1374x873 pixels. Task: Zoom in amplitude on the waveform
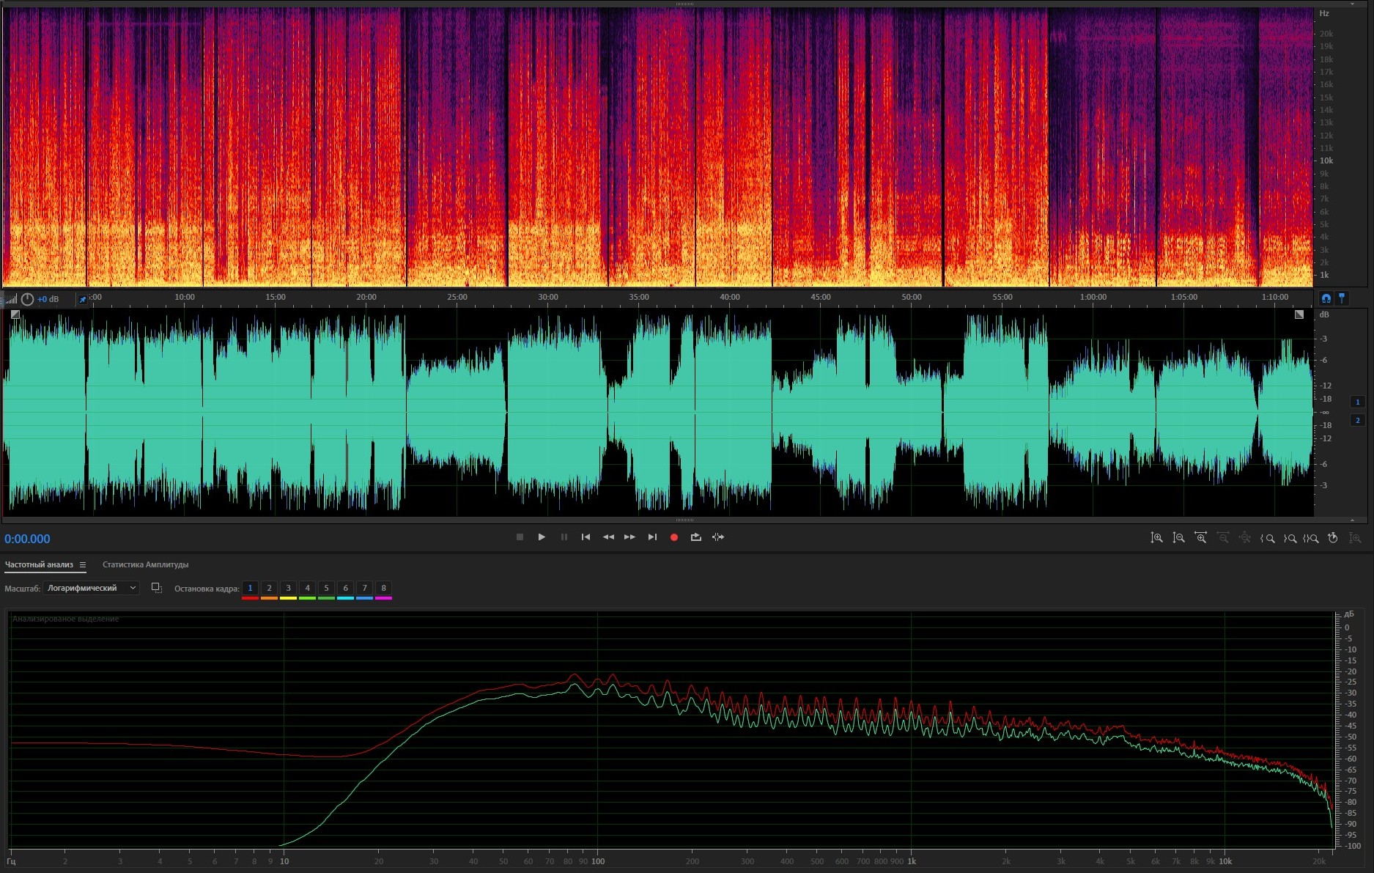(x=1156, y=538)
